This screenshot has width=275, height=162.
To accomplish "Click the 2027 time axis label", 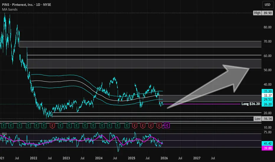I will tap(197, 158).
